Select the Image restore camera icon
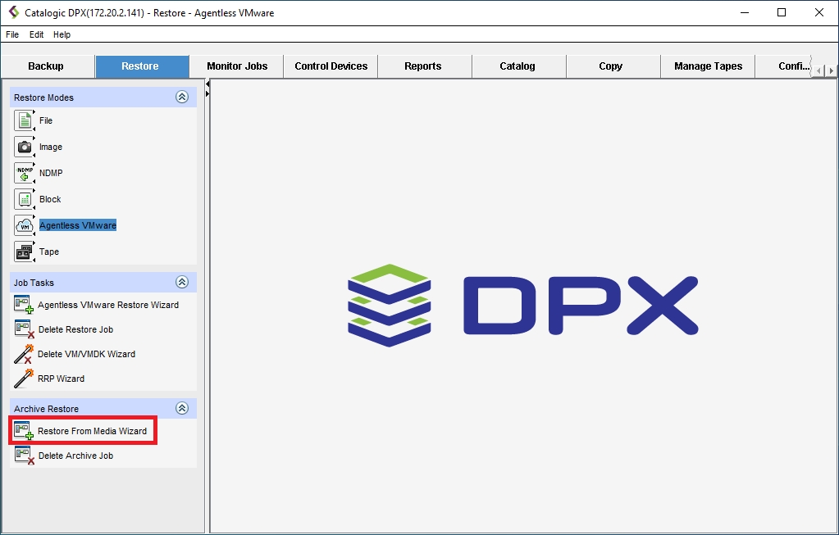The image size is (839, 535). 25,147
